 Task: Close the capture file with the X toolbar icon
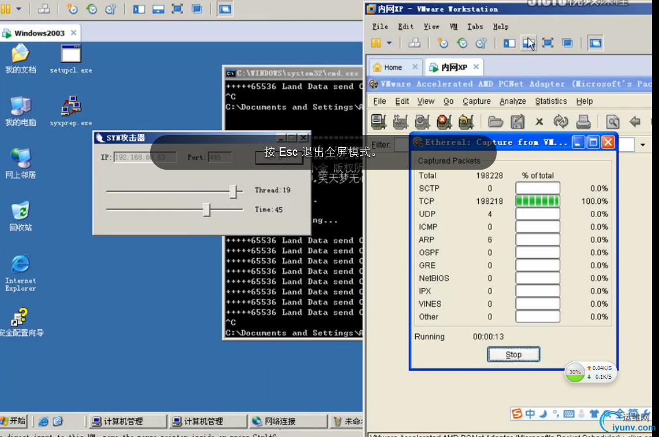click(539, 122)
